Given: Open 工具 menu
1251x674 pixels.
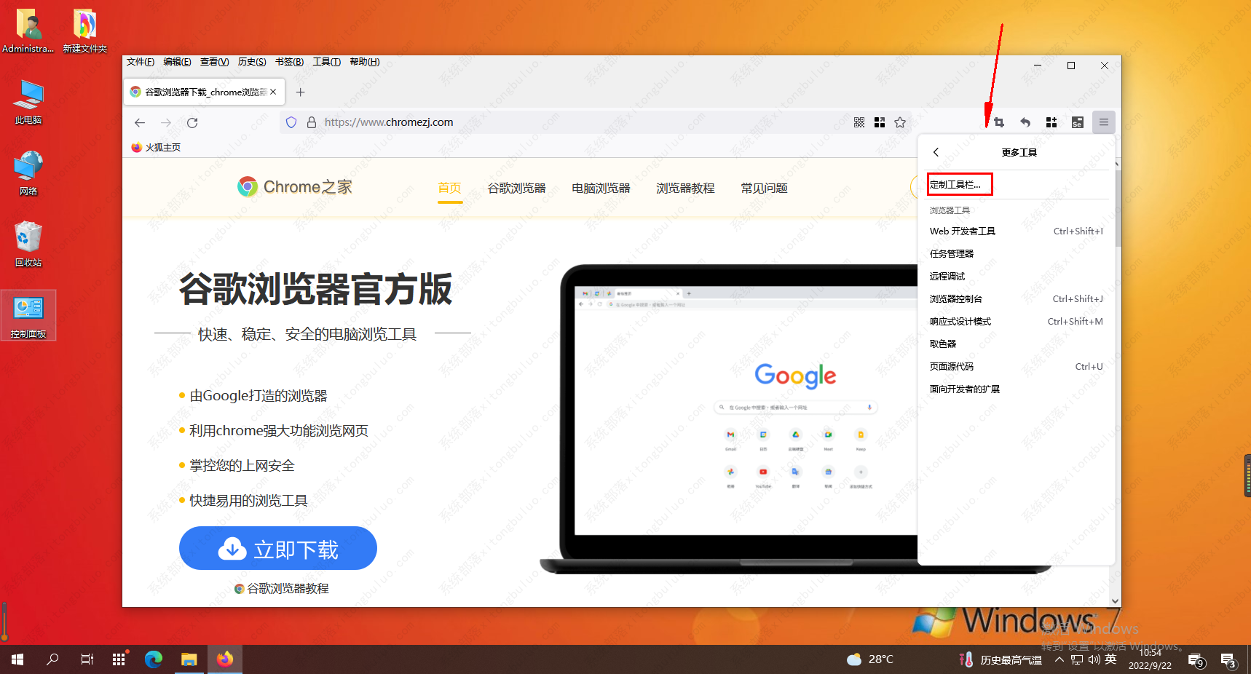Looking at the screenshot, I should point(327,62).
